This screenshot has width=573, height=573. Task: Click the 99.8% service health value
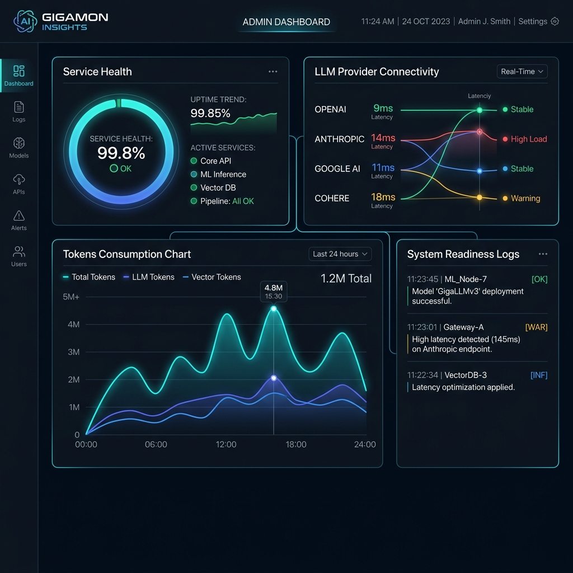121,153
